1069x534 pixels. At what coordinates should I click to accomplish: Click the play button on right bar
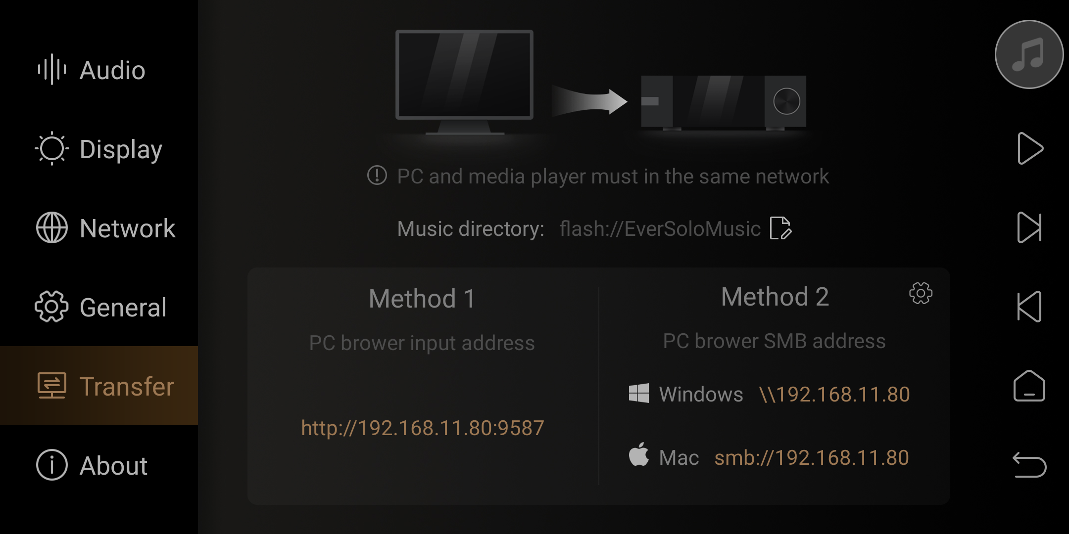point(1030,148)
